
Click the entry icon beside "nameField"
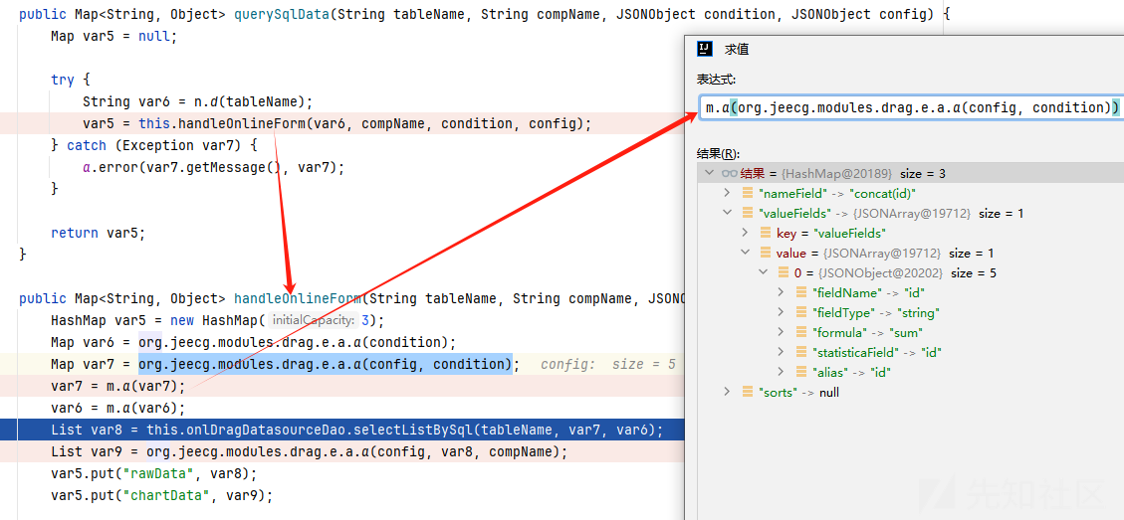(x=748, y=193)
